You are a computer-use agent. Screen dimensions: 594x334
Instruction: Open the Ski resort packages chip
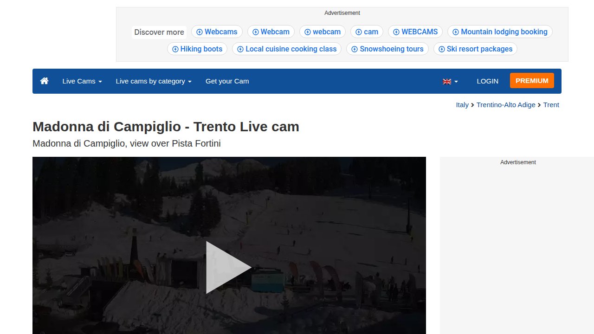tap(475, 49)
